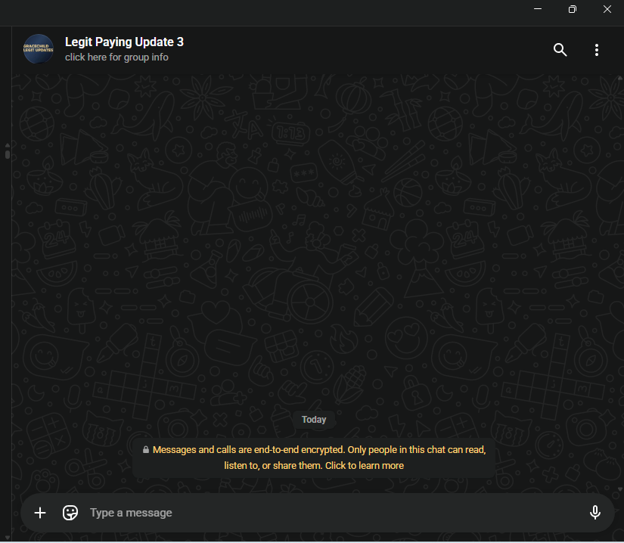Open the emoji and sticker picker
Image resolution: width=624 pixels, height=543 pixels.
pyautogui.click(x=70, y=513)
